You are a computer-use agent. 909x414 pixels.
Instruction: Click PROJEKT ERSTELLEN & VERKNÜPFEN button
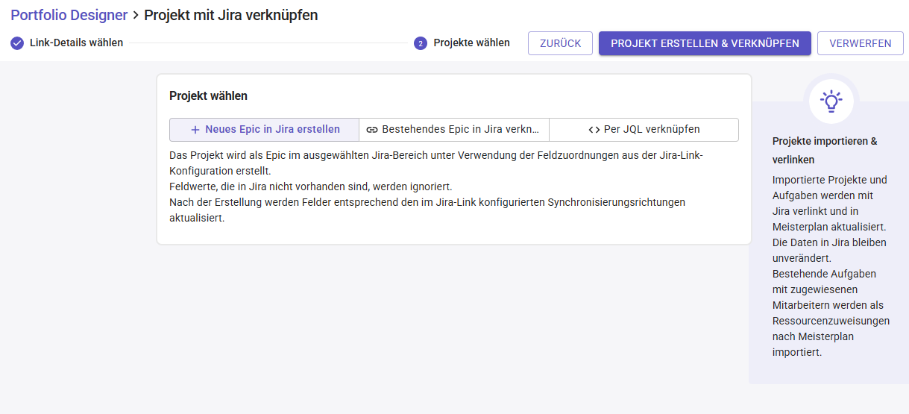pos(705,43)
